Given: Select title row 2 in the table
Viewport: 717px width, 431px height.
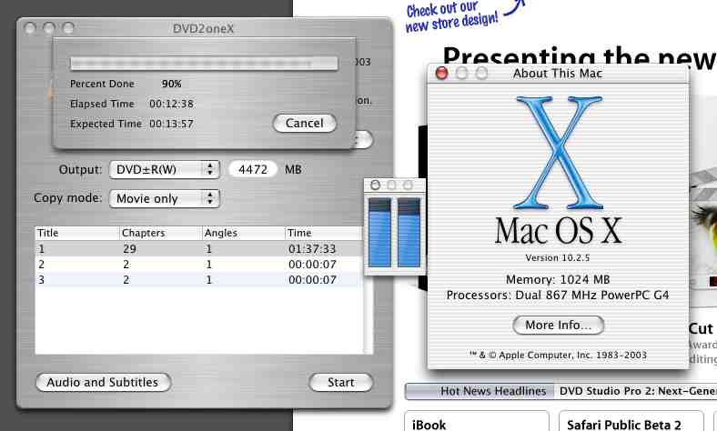Looking at the screenshot, I should 199,265.
